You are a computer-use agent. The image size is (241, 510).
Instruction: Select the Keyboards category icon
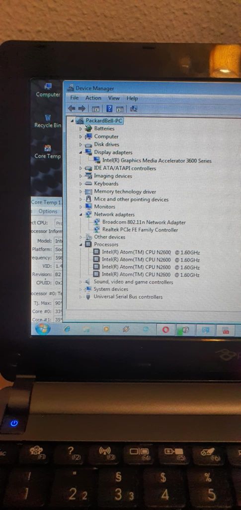(x=88, y=184)
